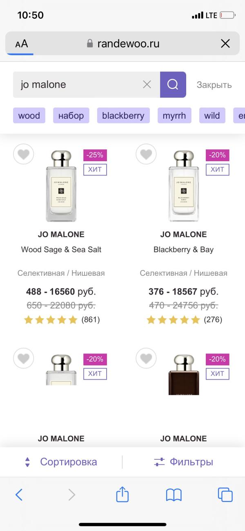The width and height of the screenshot is (245, 531).
Task: Toggle heart on dark-bottle Jo Malone product
Action: tap(146, 358)
